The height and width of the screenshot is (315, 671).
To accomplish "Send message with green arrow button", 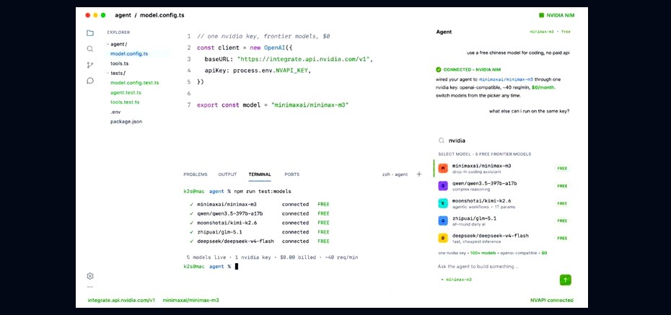I will click(x=566, y=280).
